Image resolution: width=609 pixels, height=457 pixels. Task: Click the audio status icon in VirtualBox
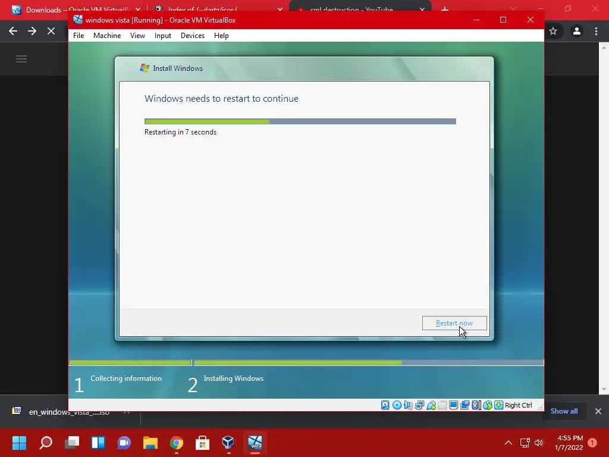coord(408,405)
